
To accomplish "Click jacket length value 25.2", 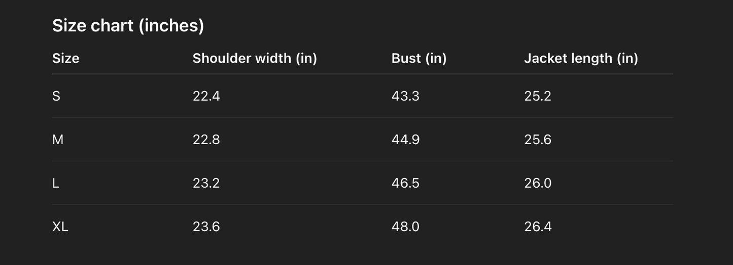I will 538,96.
